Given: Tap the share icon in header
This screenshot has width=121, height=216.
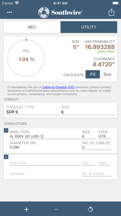Looking at the screenshot, I should pos(111,12).
